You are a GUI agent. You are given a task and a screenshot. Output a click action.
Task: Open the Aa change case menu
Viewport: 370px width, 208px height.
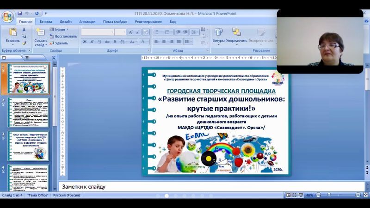click(132, 42)
